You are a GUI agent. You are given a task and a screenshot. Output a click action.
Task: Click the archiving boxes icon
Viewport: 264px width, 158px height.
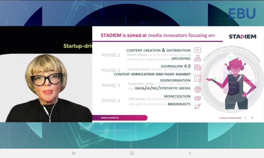(197, 58)
